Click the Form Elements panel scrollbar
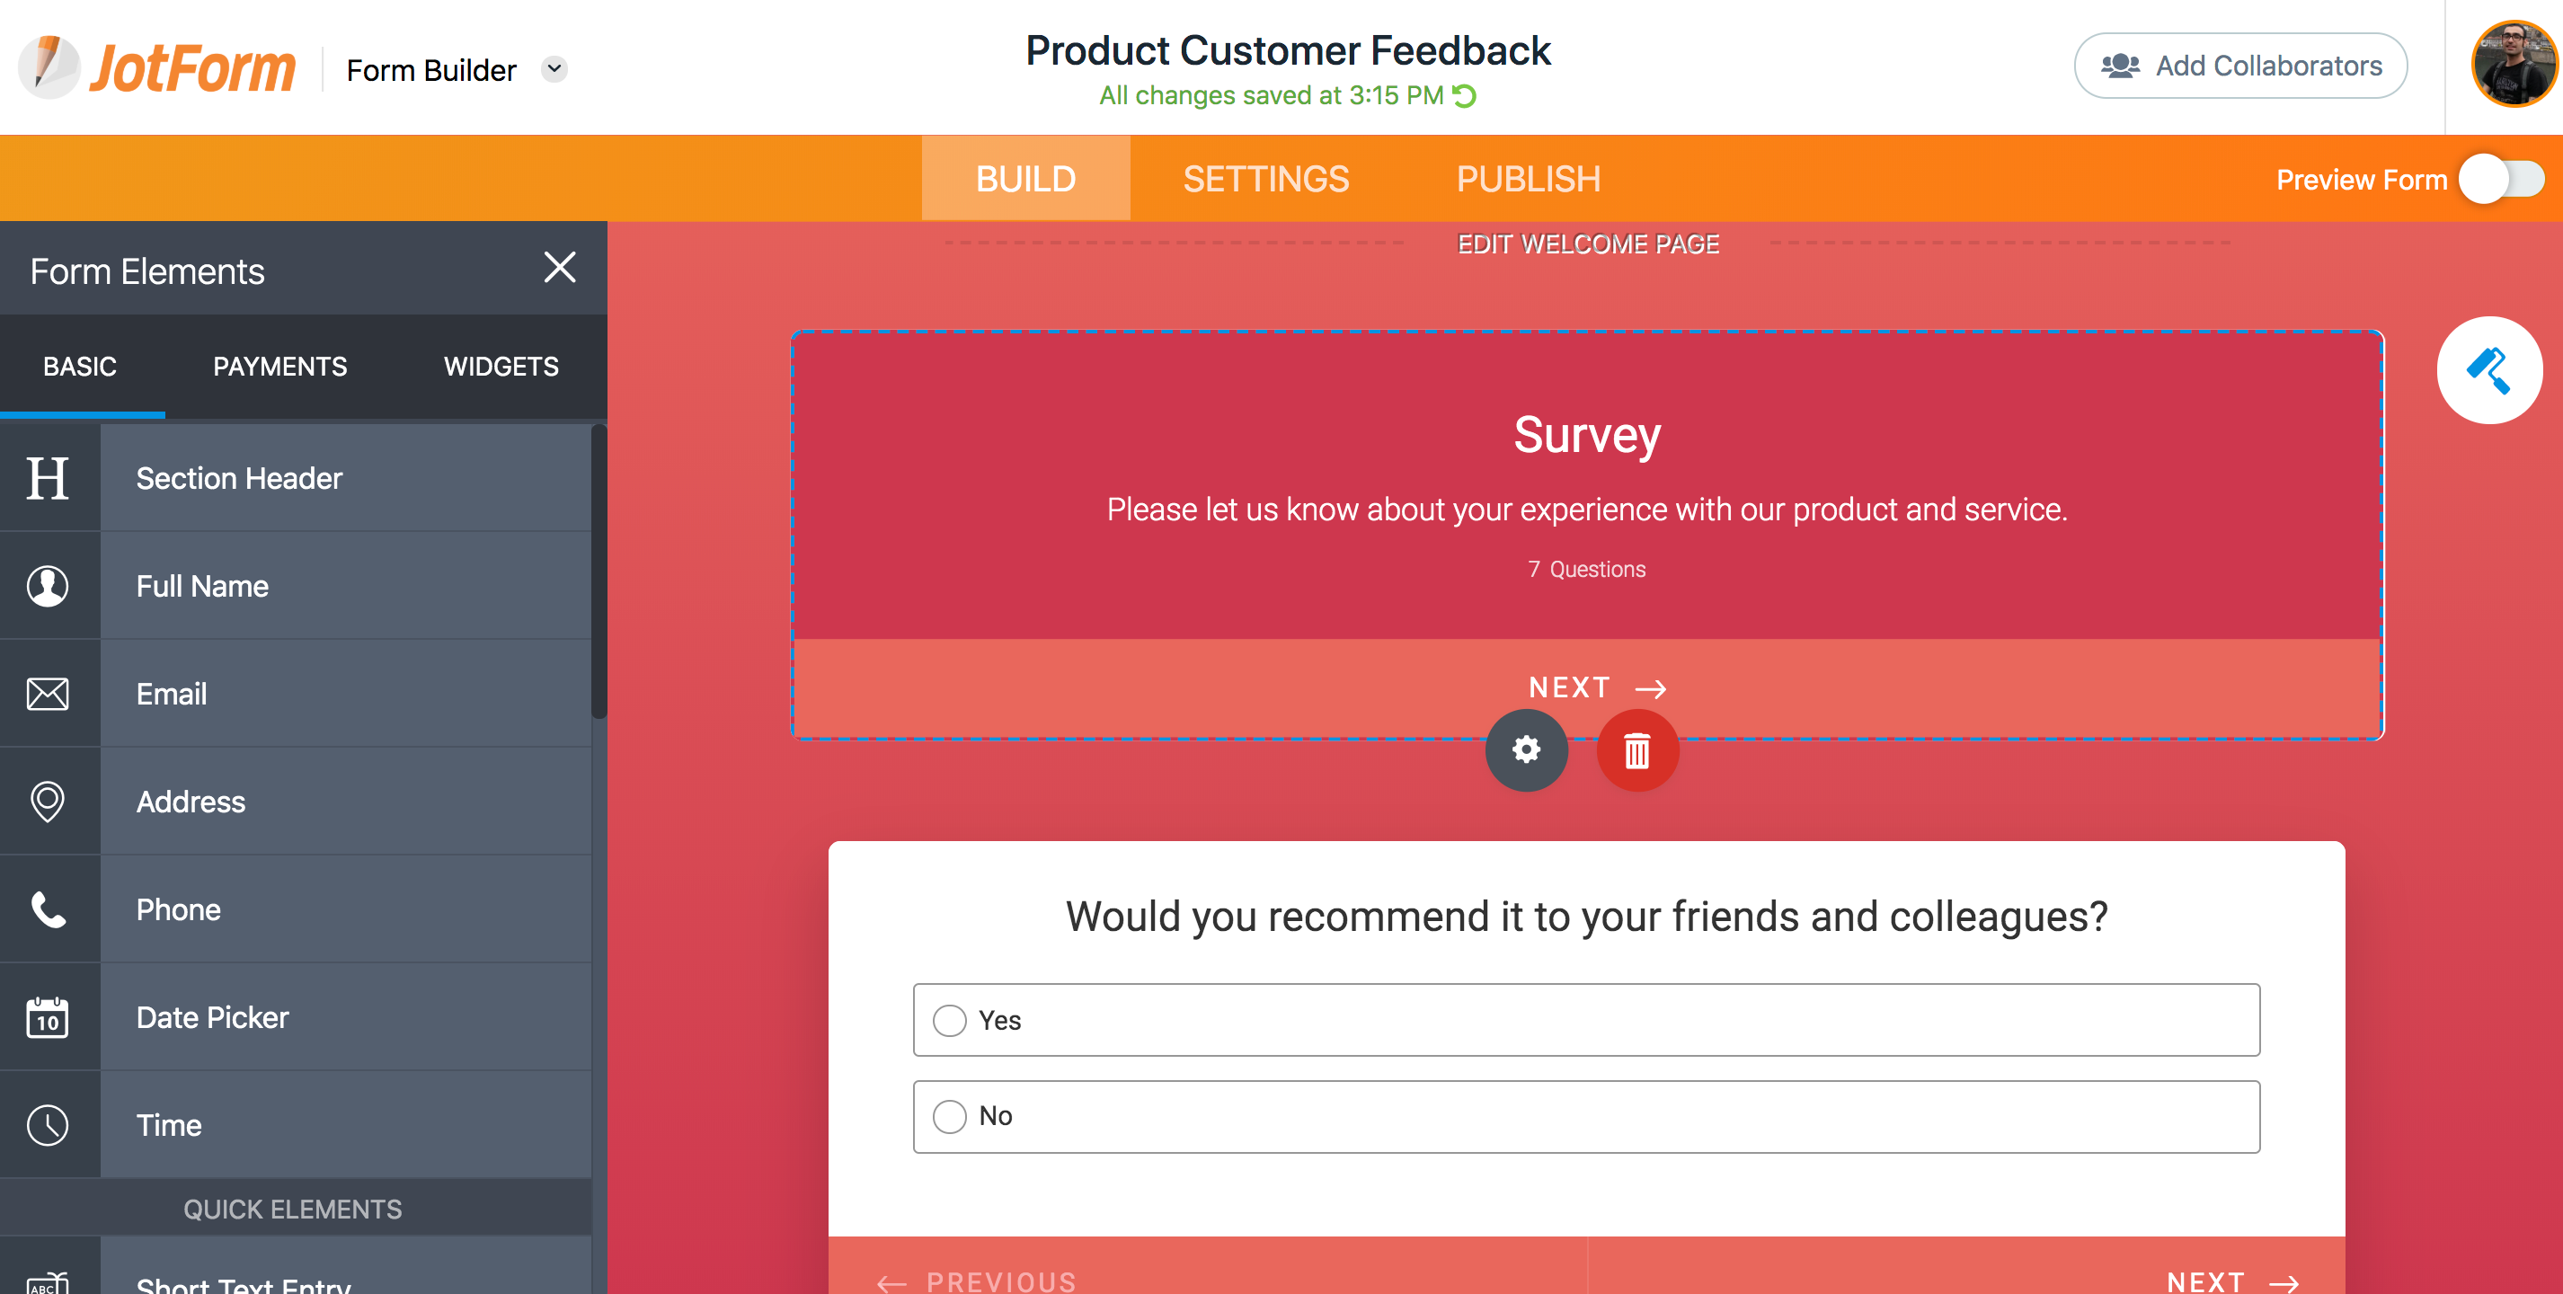 [x=599, y=571]
